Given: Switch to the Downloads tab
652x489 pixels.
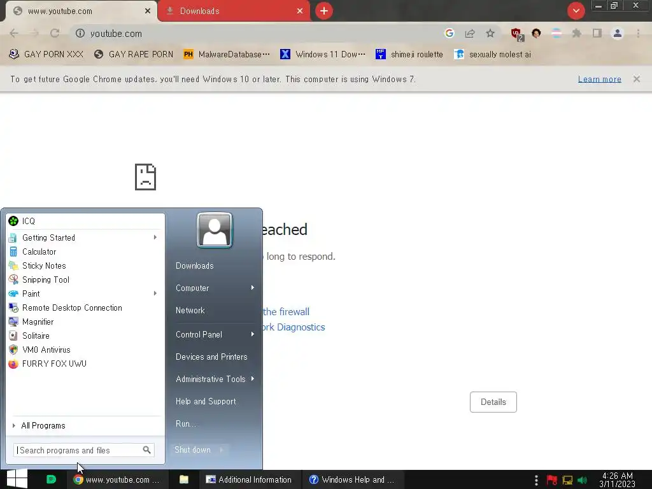Looking at the screenshot, I should point(234,11).
